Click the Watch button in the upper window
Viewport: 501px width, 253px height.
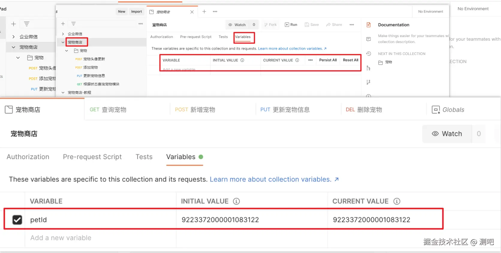tap(237, 25)
